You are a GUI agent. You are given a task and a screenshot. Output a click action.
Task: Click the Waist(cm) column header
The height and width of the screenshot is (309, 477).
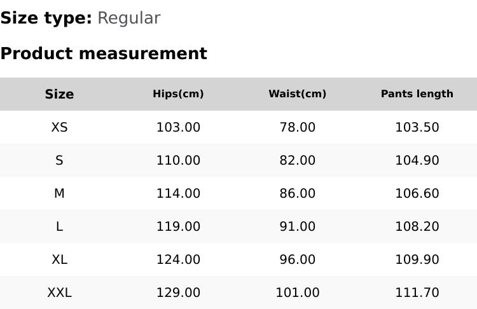pyautogui.click(x=298, y=94)
